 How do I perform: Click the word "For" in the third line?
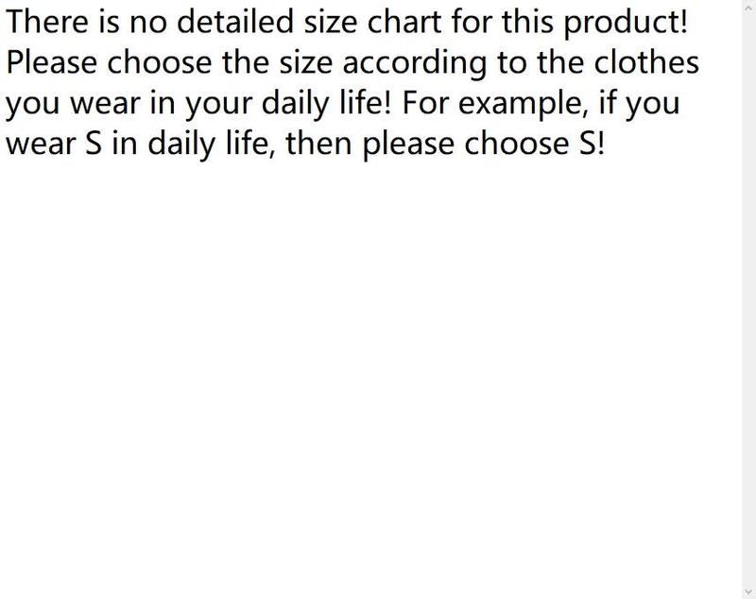(424, 103)
